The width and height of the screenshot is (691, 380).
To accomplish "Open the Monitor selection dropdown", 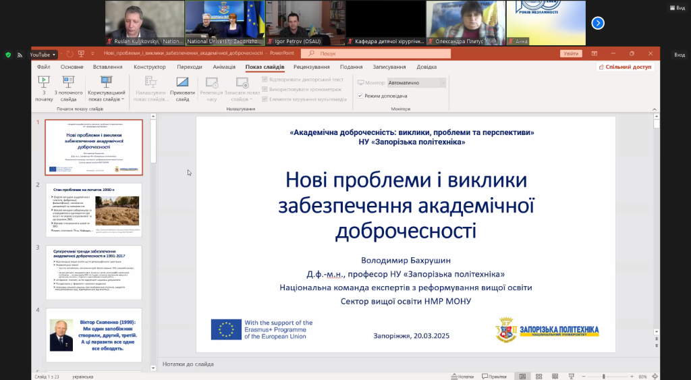I will (x=416, y=82).
